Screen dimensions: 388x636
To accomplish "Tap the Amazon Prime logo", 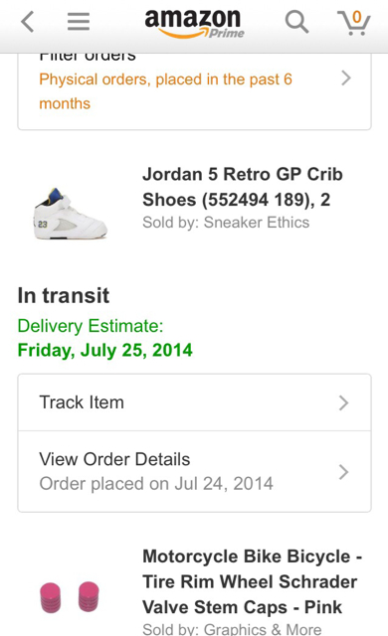I will [194, 24].
